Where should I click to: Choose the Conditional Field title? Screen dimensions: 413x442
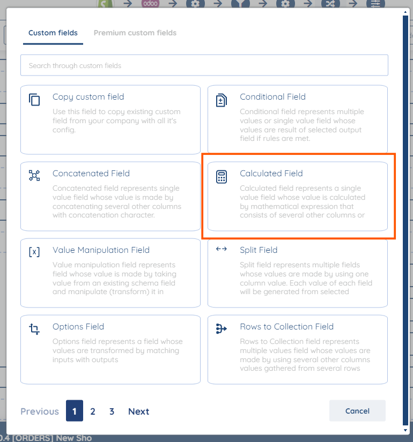point(272,97)
